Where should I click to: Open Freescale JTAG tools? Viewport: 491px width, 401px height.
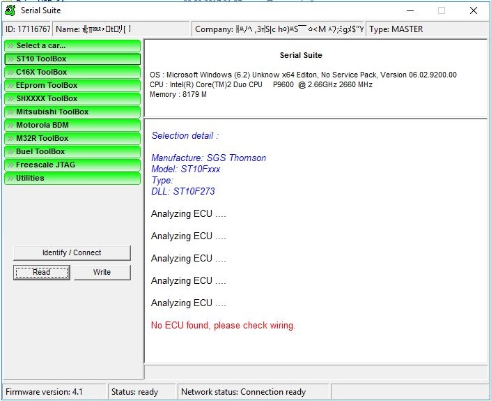(x=72, y=165)
